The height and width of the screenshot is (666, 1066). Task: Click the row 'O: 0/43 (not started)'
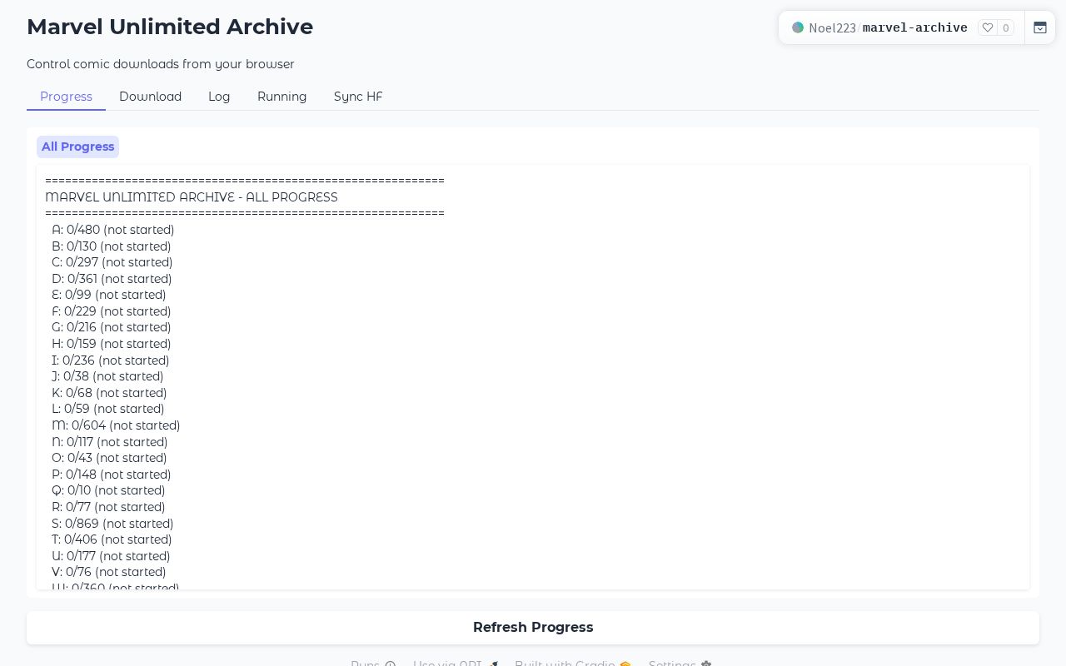109,458
